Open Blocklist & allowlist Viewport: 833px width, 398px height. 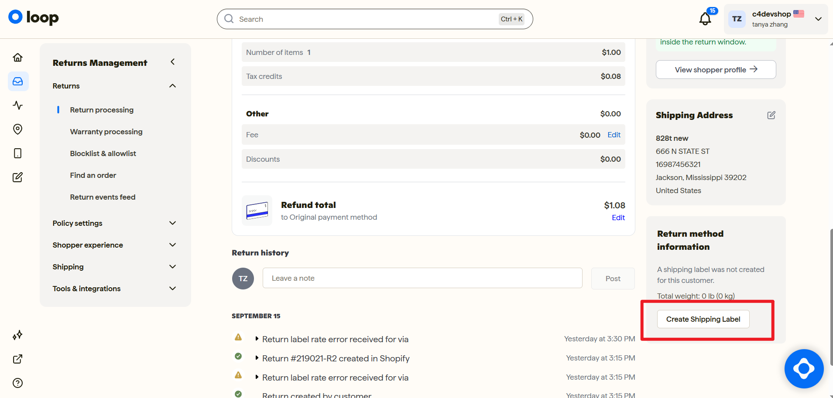pos(103,153)
